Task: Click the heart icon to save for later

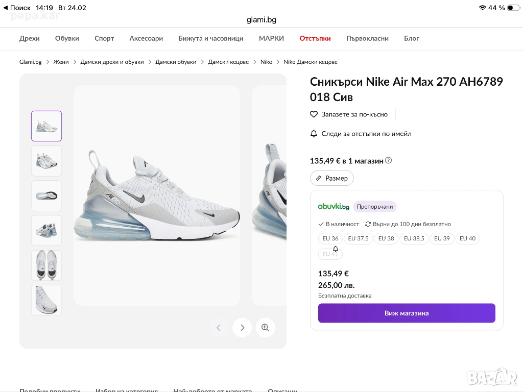Action: pos(314,114)
